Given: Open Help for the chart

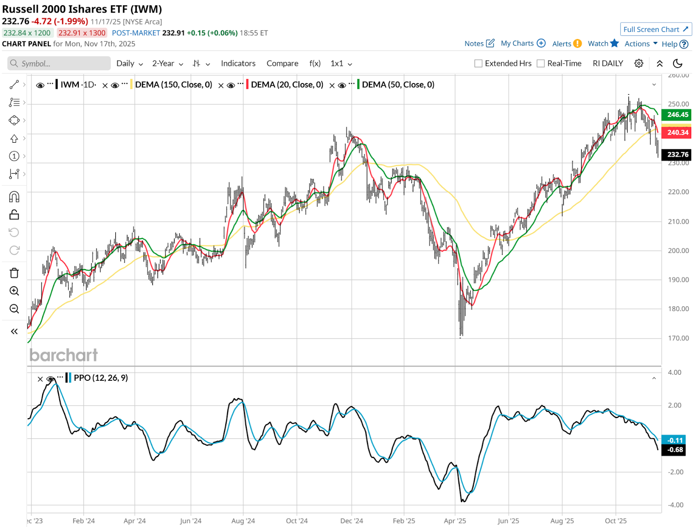Looking at the screenshot, I should 675,44.
